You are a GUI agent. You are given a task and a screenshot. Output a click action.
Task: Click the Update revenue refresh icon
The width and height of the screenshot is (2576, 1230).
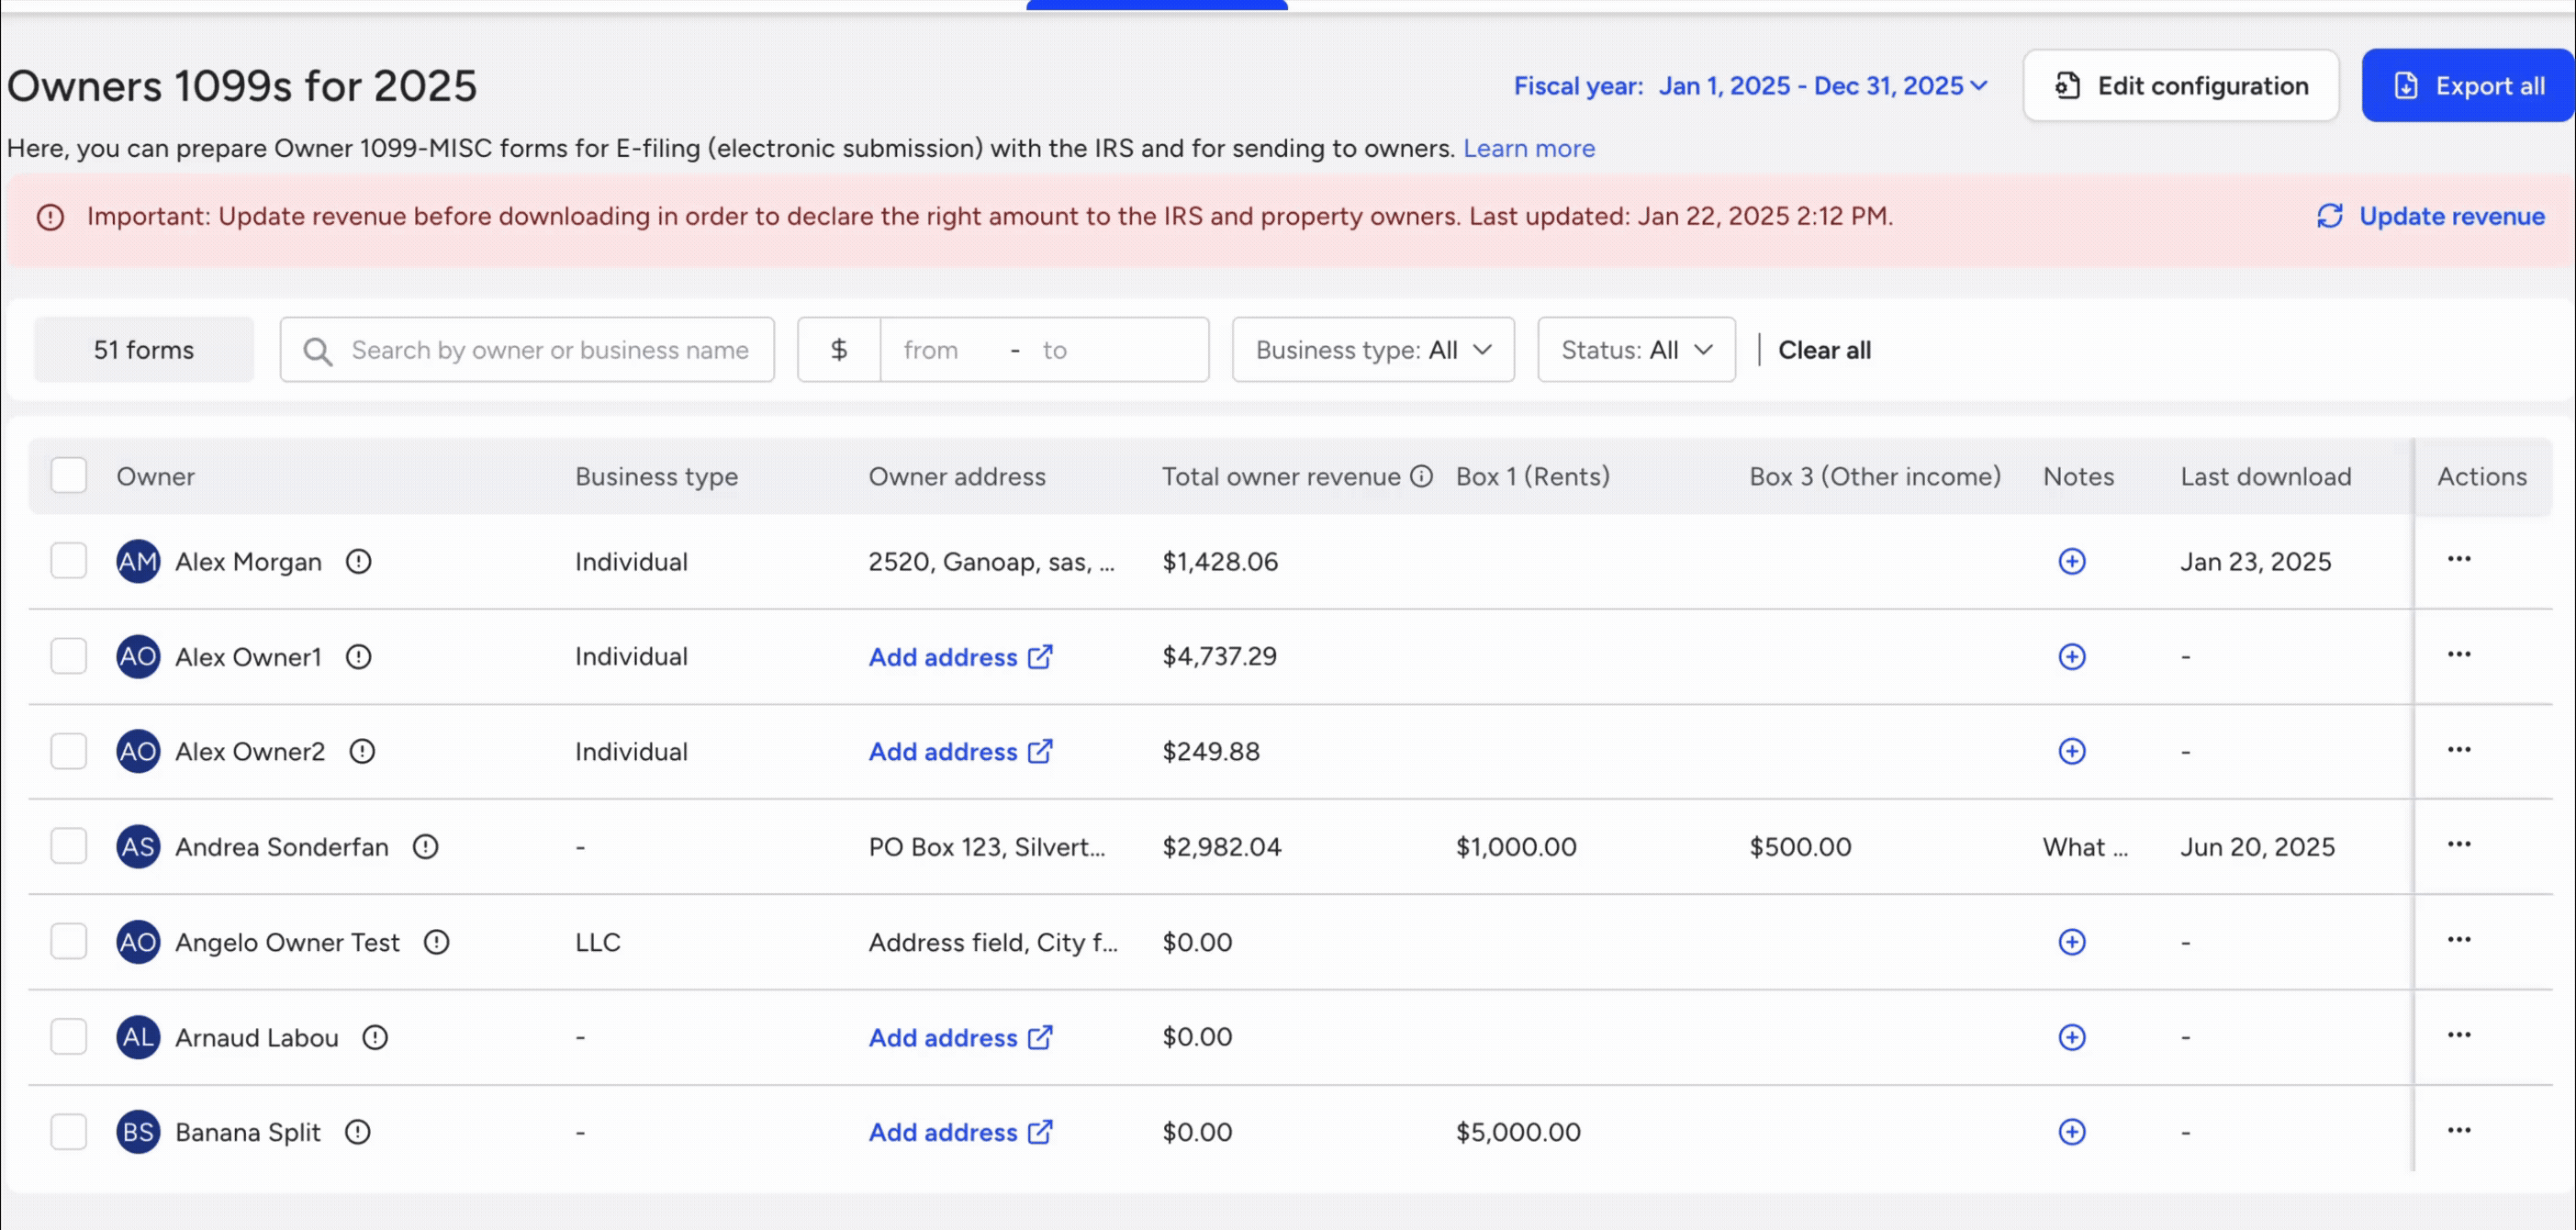coord(2329,216)
